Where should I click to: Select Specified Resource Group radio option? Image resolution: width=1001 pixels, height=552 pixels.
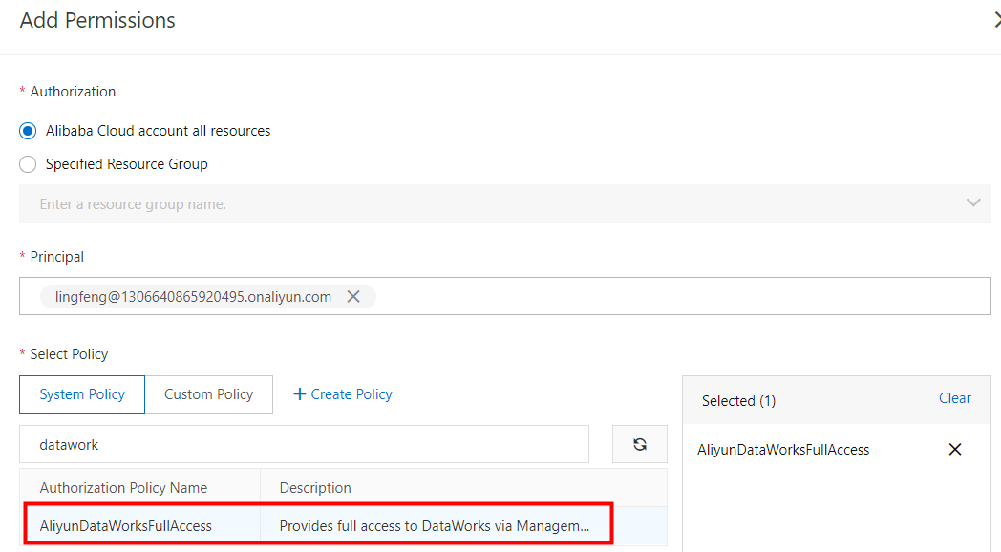tap(28, 164)
